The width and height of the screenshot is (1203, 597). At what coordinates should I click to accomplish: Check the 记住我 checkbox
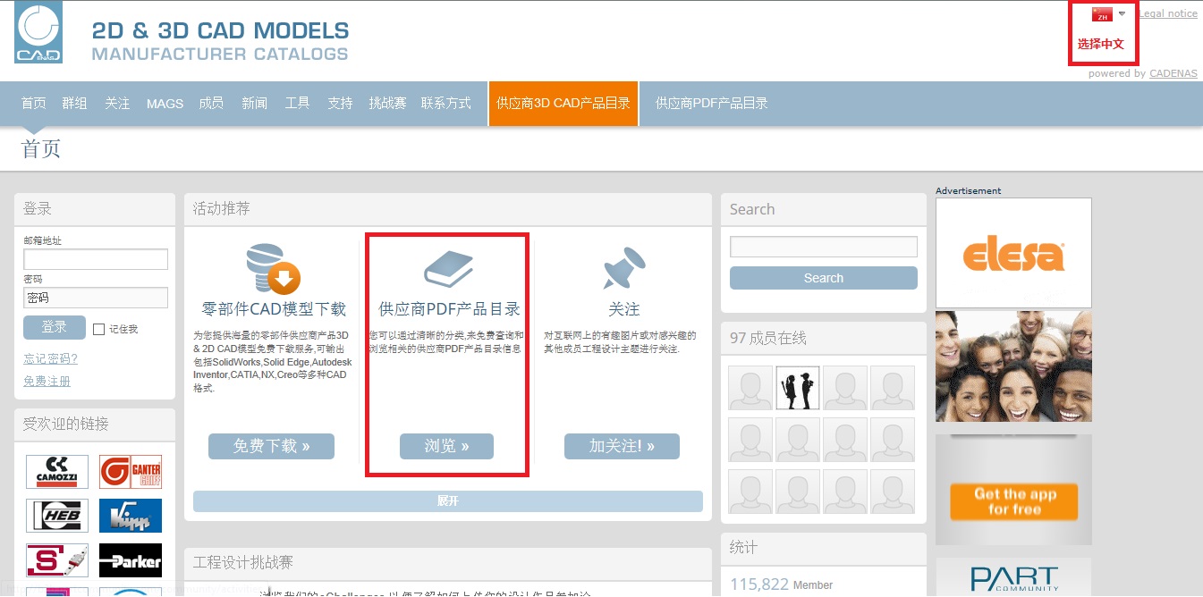[99, 329]
